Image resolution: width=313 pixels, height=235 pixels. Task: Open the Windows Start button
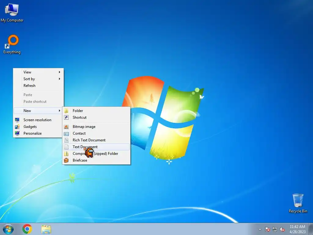click(x=8, y=229)
